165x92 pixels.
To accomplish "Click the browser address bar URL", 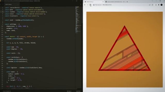I will coord(107,5).
